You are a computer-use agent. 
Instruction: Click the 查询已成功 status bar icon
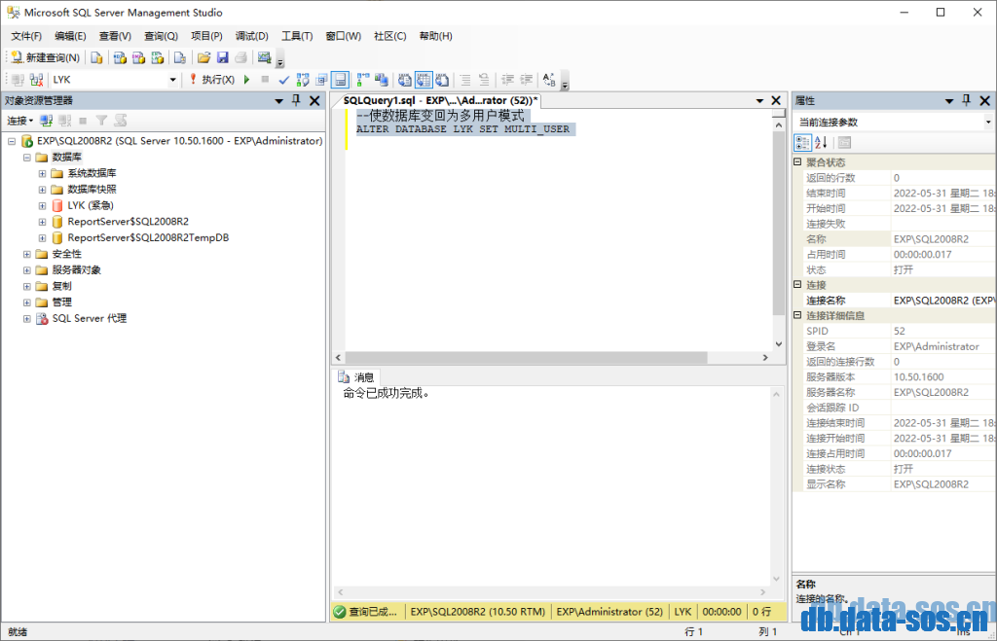pyautogui.click(x=340, y=612)
